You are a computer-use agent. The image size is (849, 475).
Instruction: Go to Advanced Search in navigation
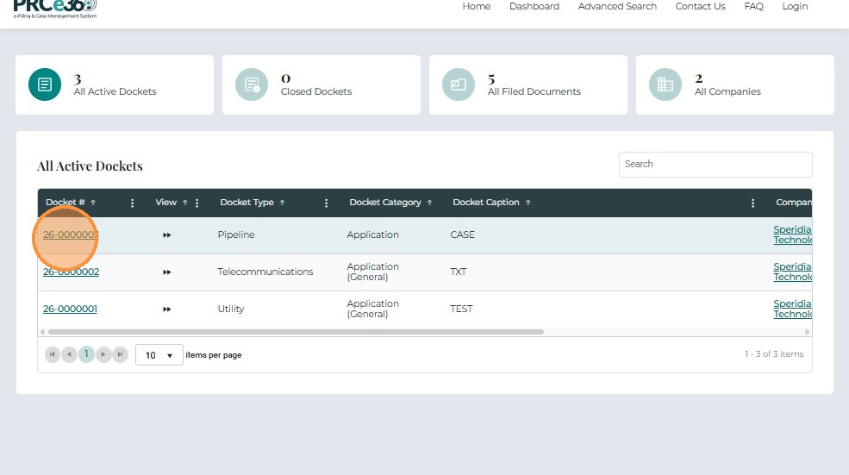[x=617, y=7]
